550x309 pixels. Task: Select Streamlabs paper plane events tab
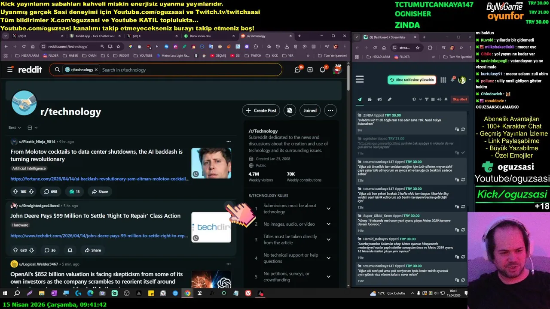pyautogui.click(x=360, y=100)
